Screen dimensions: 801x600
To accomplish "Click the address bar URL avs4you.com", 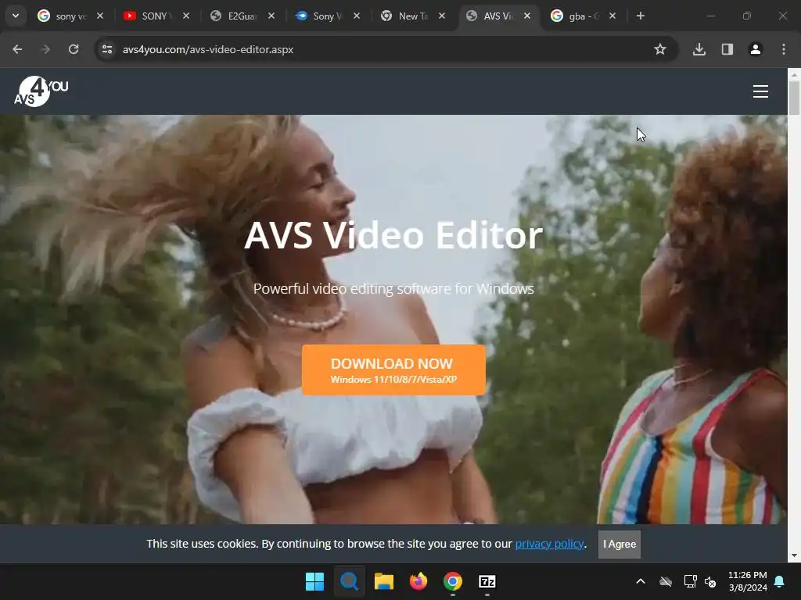I will pos(208,49).
